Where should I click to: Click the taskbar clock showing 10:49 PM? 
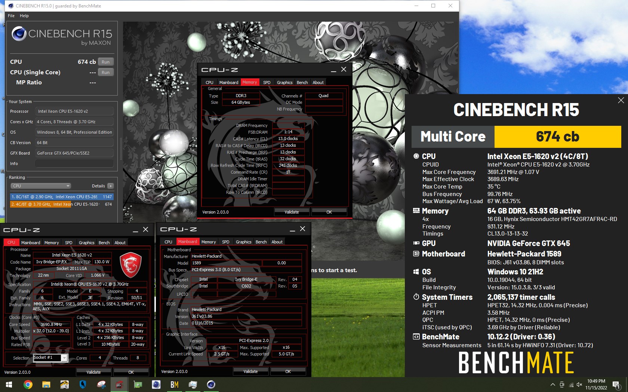596,385
